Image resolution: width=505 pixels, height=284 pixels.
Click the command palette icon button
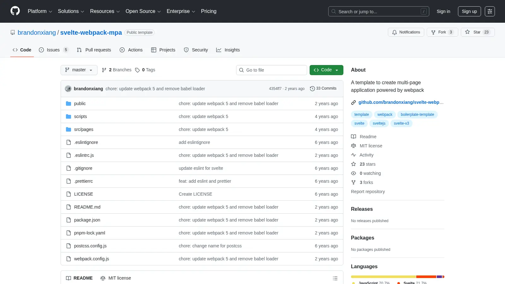pyautogui.click(x=490, y=11)
